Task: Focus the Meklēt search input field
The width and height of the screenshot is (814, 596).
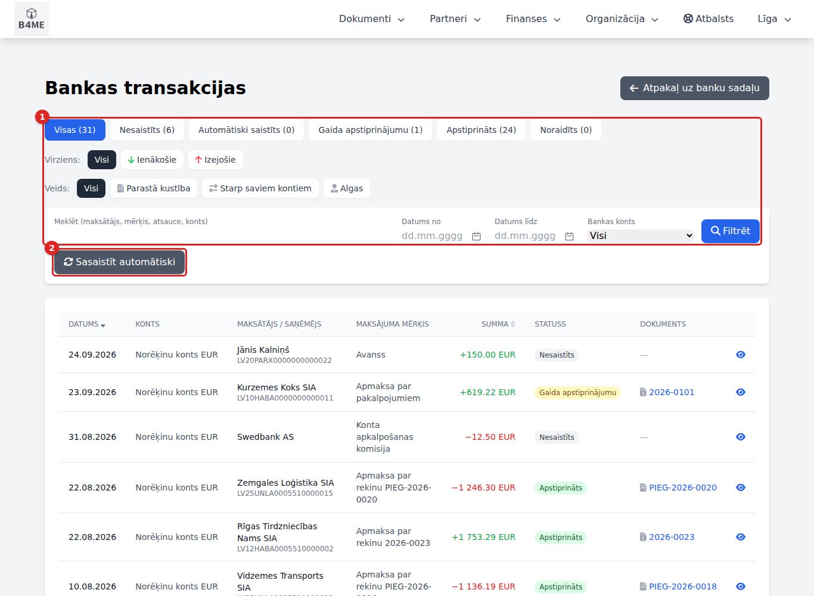Action: (x=223, y=235)
